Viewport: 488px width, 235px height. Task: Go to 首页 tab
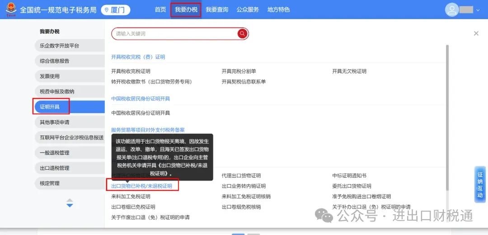[160, 9]
